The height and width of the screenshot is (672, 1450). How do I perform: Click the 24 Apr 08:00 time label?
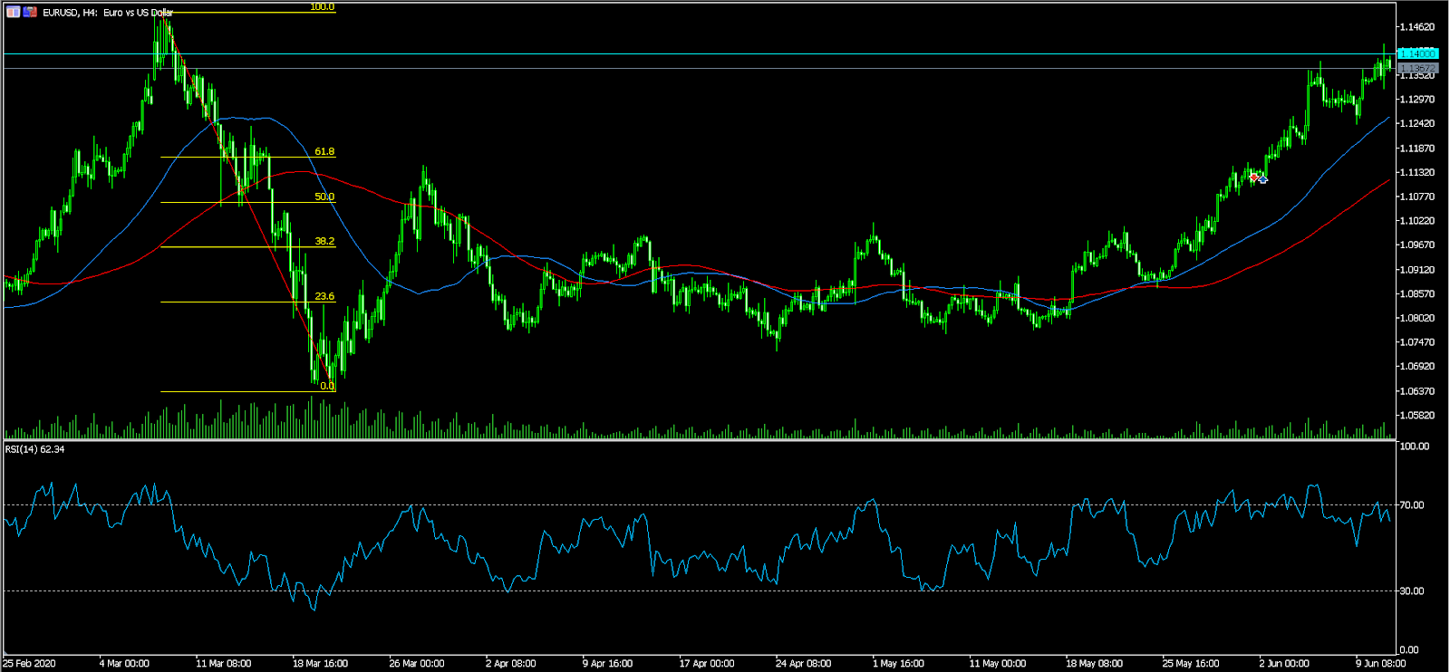click(x=803, y=664)
